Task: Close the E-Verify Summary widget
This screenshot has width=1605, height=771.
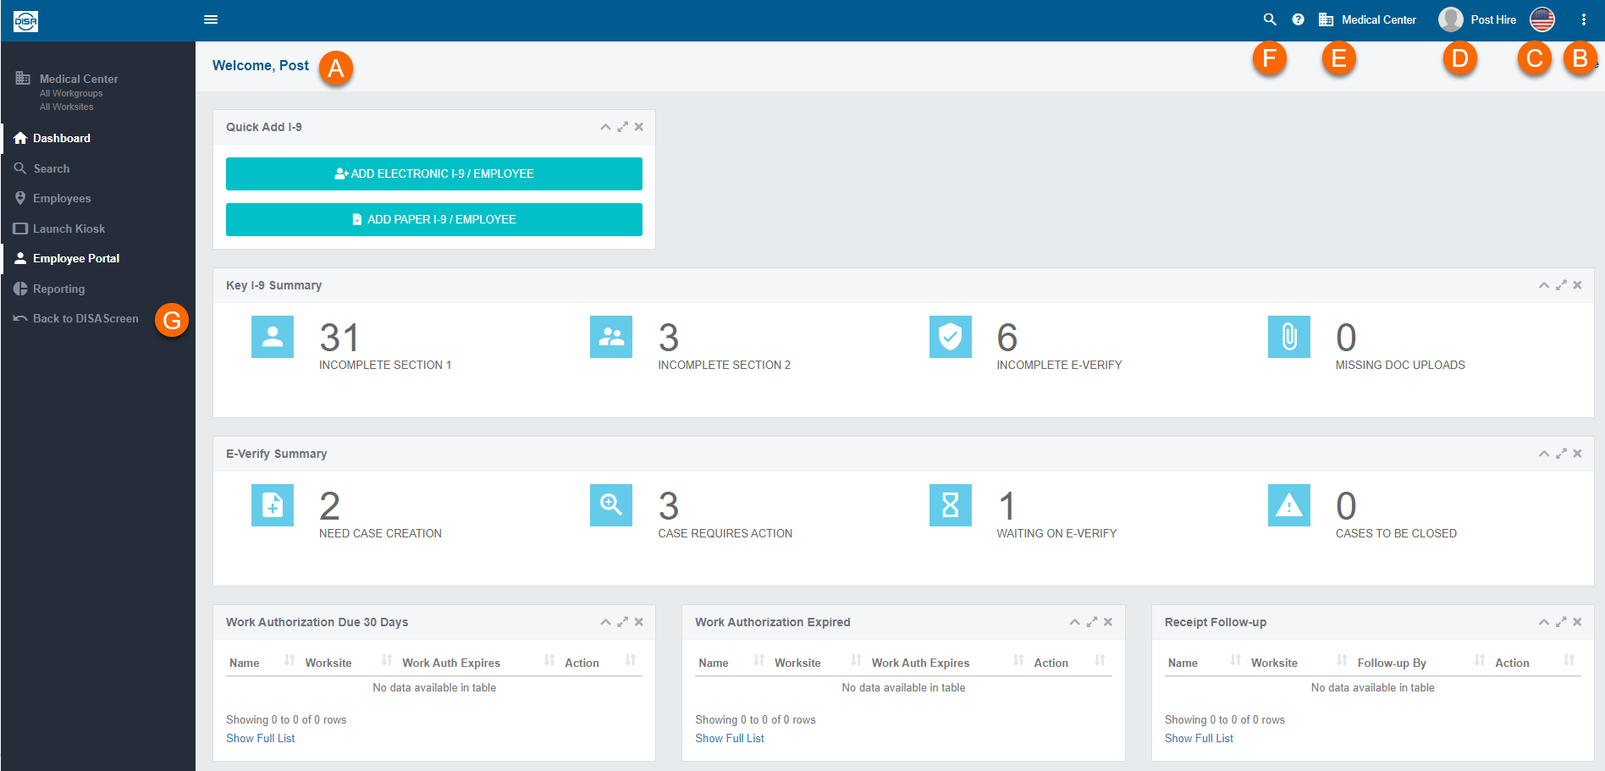Action: point(1578,454)
